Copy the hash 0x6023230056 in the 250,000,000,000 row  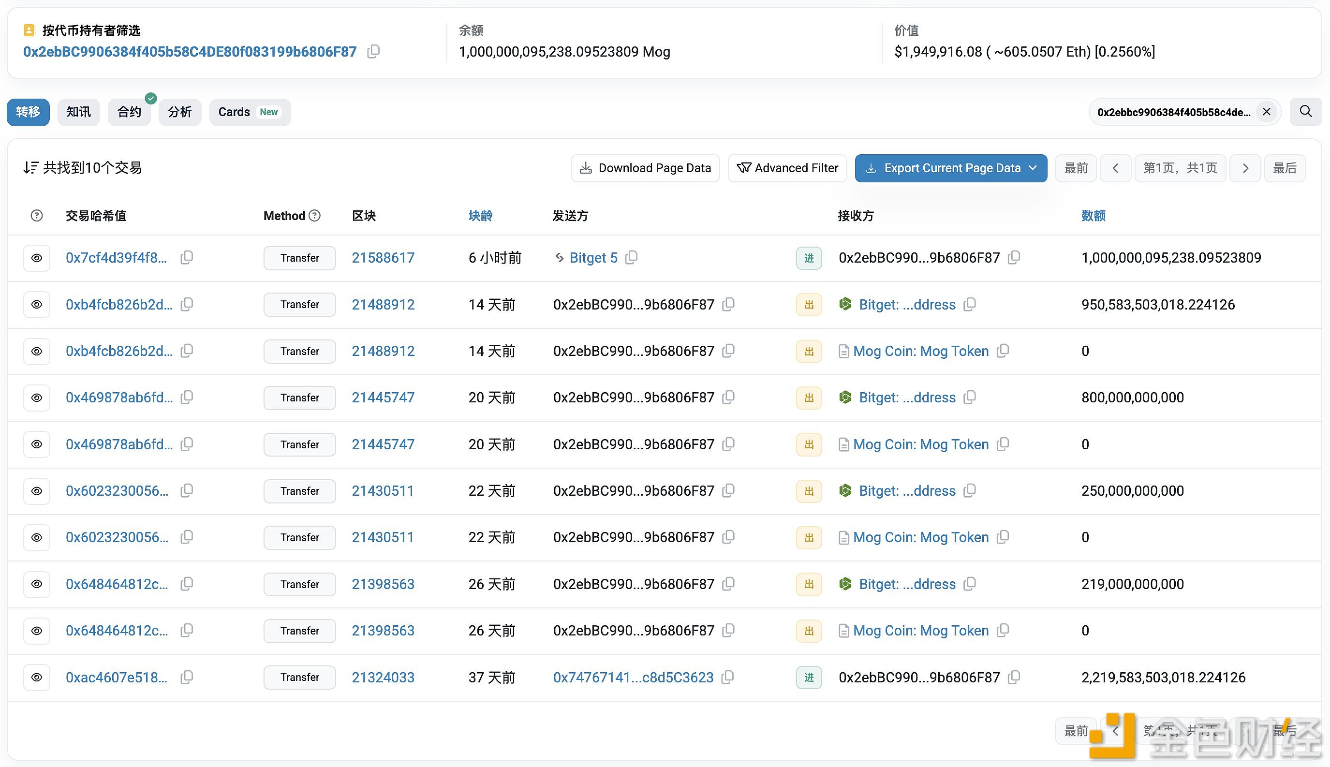pyautogui.click(x=187, y=490)
